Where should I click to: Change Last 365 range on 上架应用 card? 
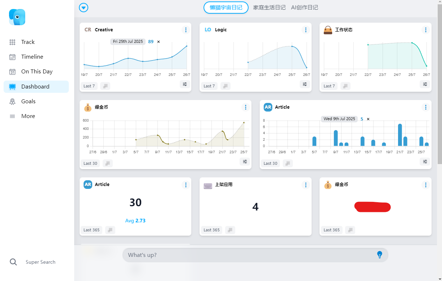(x=211, y=230)
